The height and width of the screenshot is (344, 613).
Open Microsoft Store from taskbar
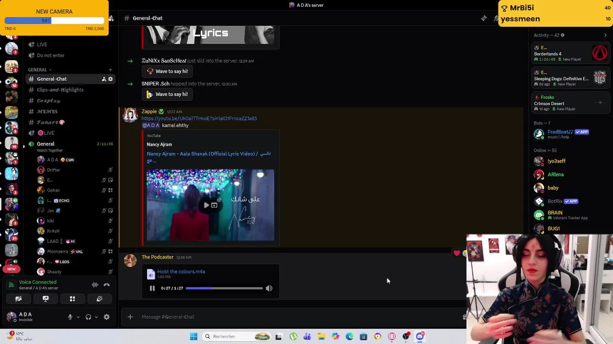click(x=363, y=336)
